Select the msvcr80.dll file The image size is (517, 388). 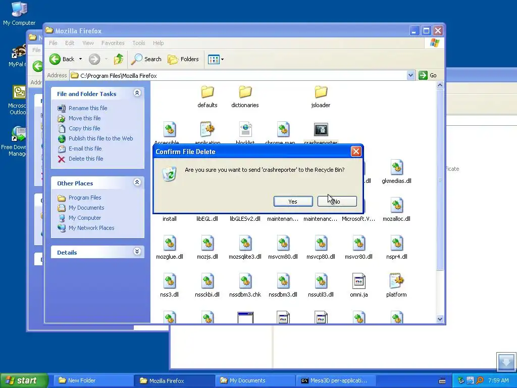(359, 248)
